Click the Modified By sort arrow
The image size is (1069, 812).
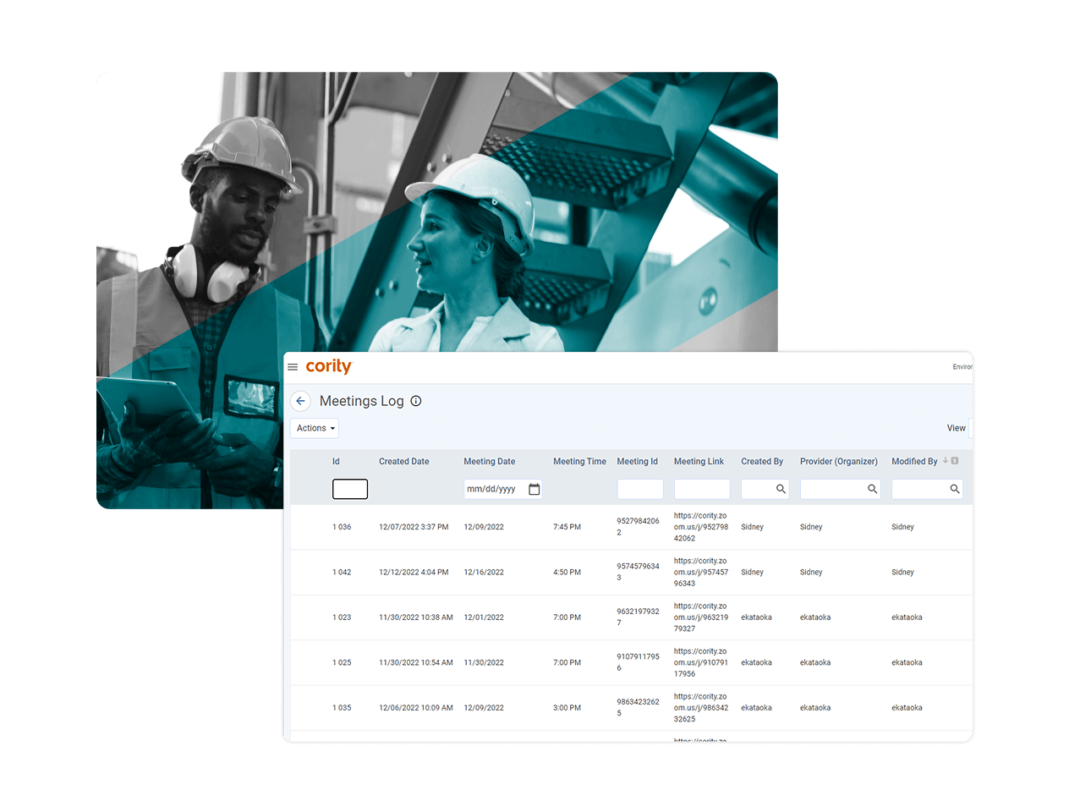pos(946,461)
